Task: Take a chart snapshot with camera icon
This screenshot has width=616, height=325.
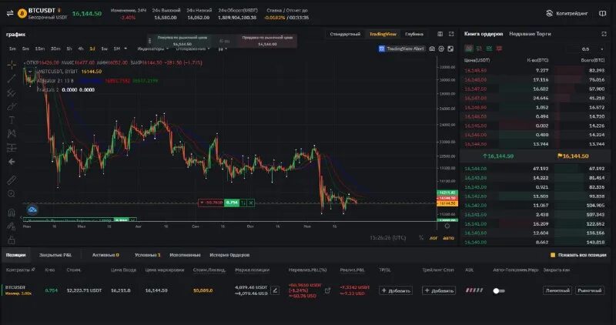Action: coord(432,49)
